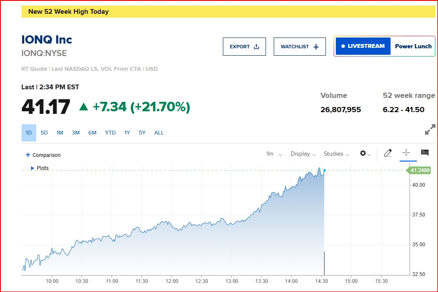Screen dimensions: 438x292
Task: Expand the Plots disclosure triangle
Action: (33, 168)
